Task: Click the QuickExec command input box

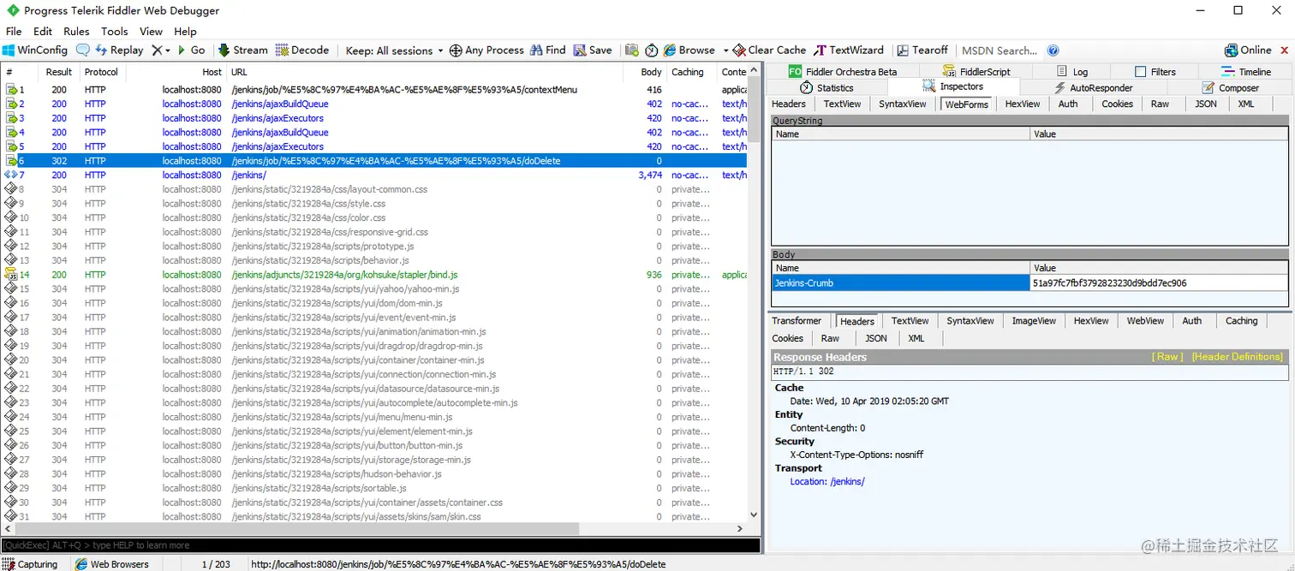Action: pyautogui.click(x=380, y=545)
